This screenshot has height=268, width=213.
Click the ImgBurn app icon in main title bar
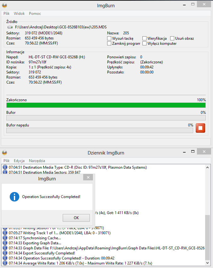[x=4, y=5]
